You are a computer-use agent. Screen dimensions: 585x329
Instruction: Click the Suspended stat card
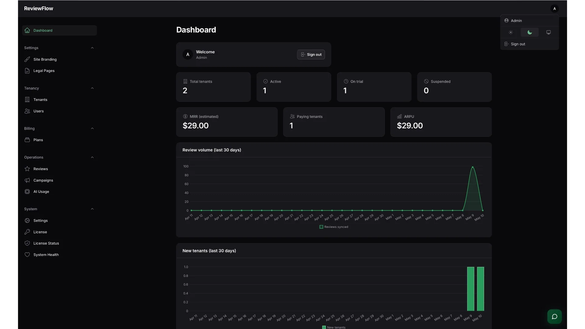[454, 87]
